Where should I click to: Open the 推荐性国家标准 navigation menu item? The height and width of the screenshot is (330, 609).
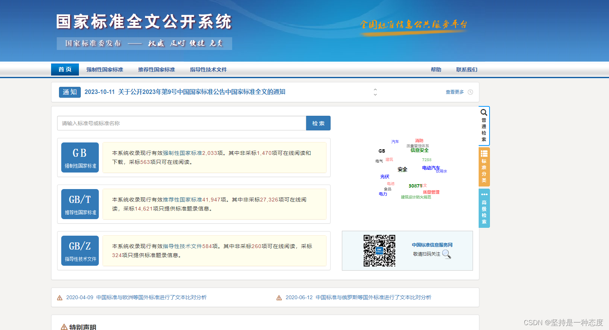[x=157, y=70]
